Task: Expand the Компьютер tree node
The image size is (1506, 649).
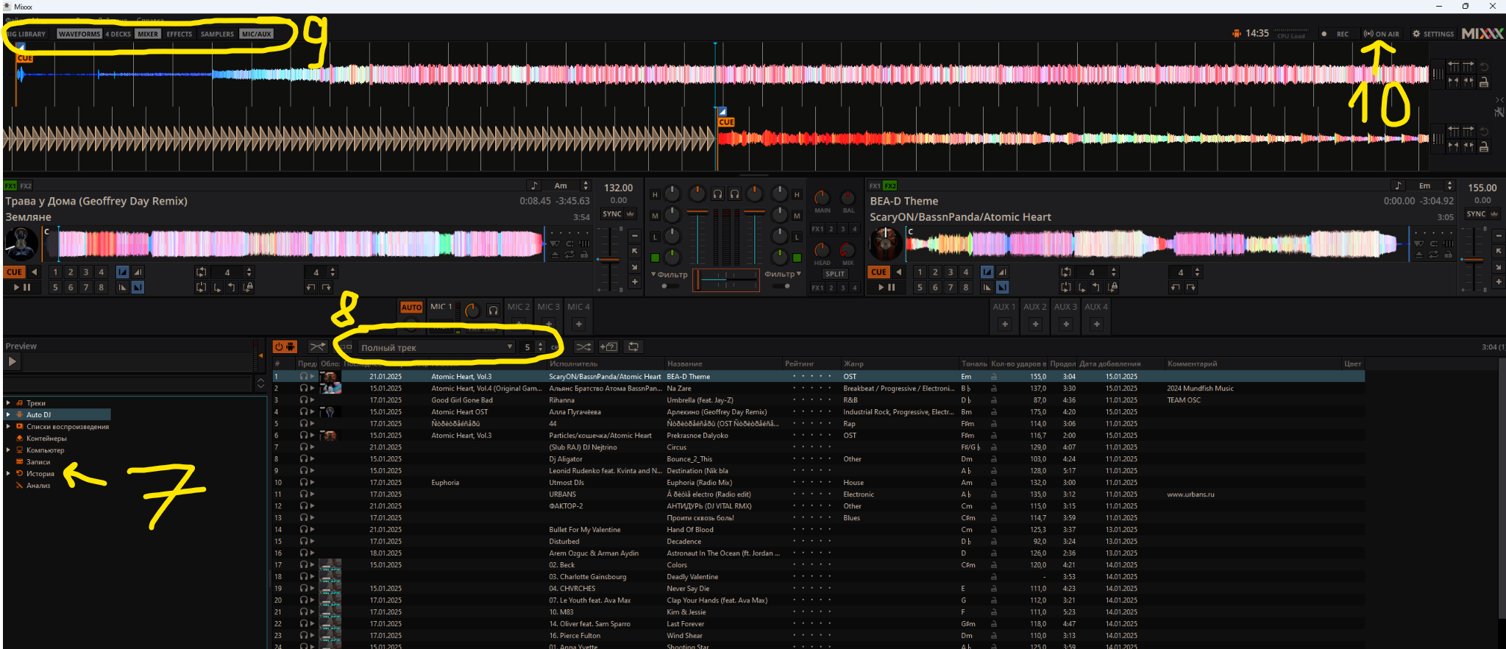Action: (x=8, y=450)
